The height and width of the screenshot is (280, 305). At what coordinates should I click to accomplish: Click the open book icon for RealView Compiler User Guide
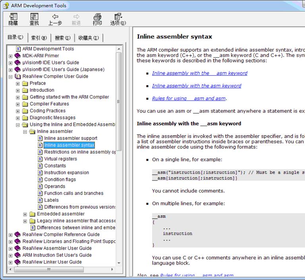(18, 77)
